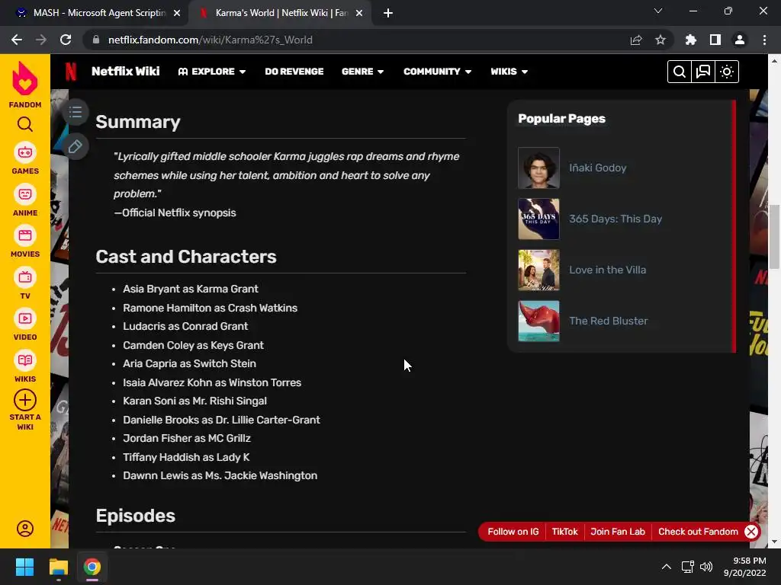Open the Chrome extensions puzzle icon
The width and height of the screenshot is (781, 585).
691,40
